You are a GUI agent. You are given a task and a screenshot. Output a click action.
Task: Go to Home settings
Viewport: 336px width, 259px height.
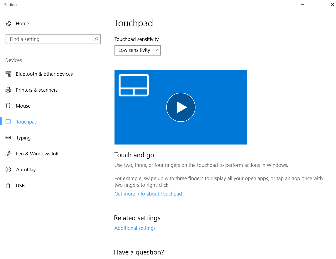pos(22,24)
